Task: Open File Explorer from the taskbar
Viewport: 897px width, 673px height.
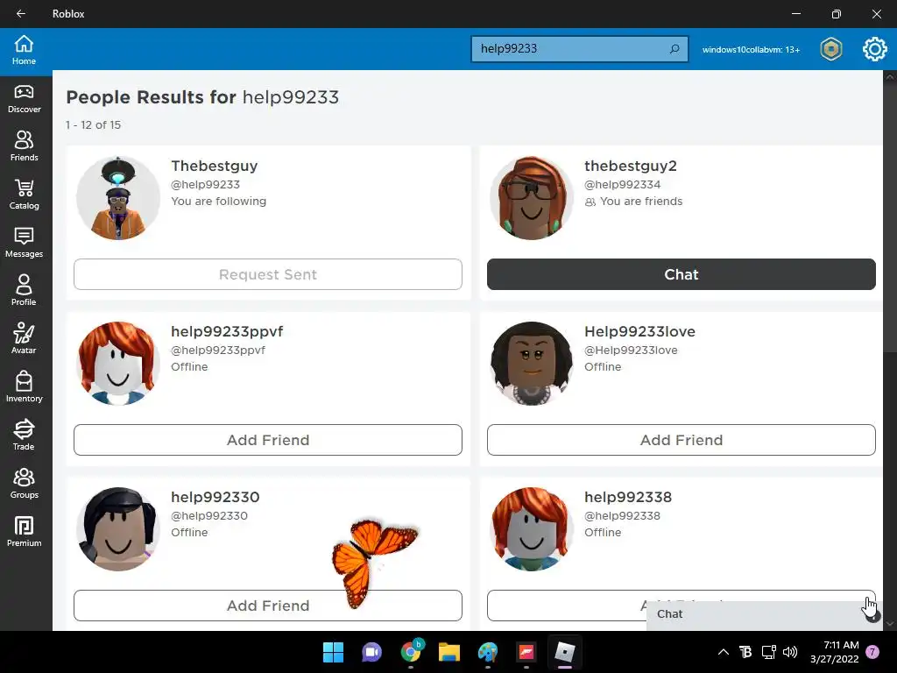Action: point(449,652)
